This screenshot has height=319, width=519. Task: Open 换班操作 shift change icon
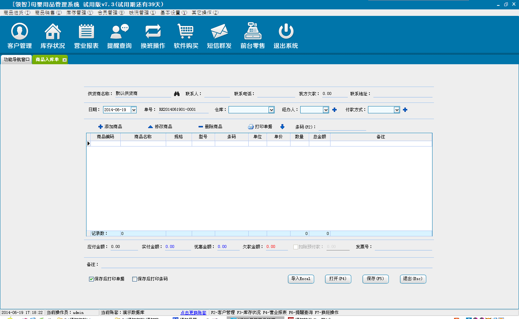(153, 31)
